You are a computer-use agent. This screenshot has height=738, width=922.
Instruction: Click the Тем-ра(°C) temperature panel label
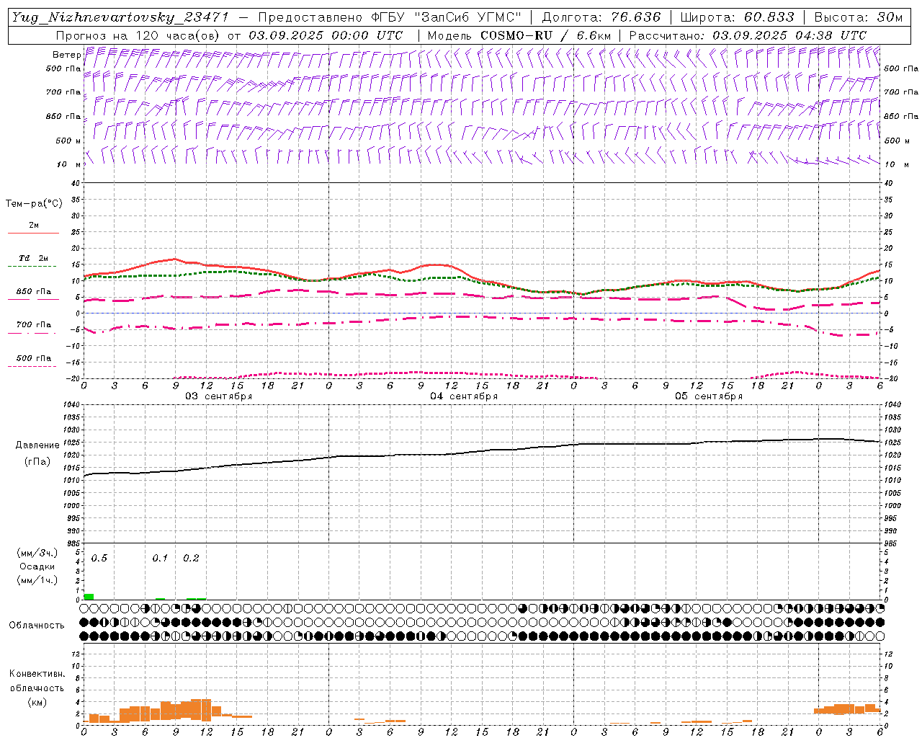pos(34,204)
